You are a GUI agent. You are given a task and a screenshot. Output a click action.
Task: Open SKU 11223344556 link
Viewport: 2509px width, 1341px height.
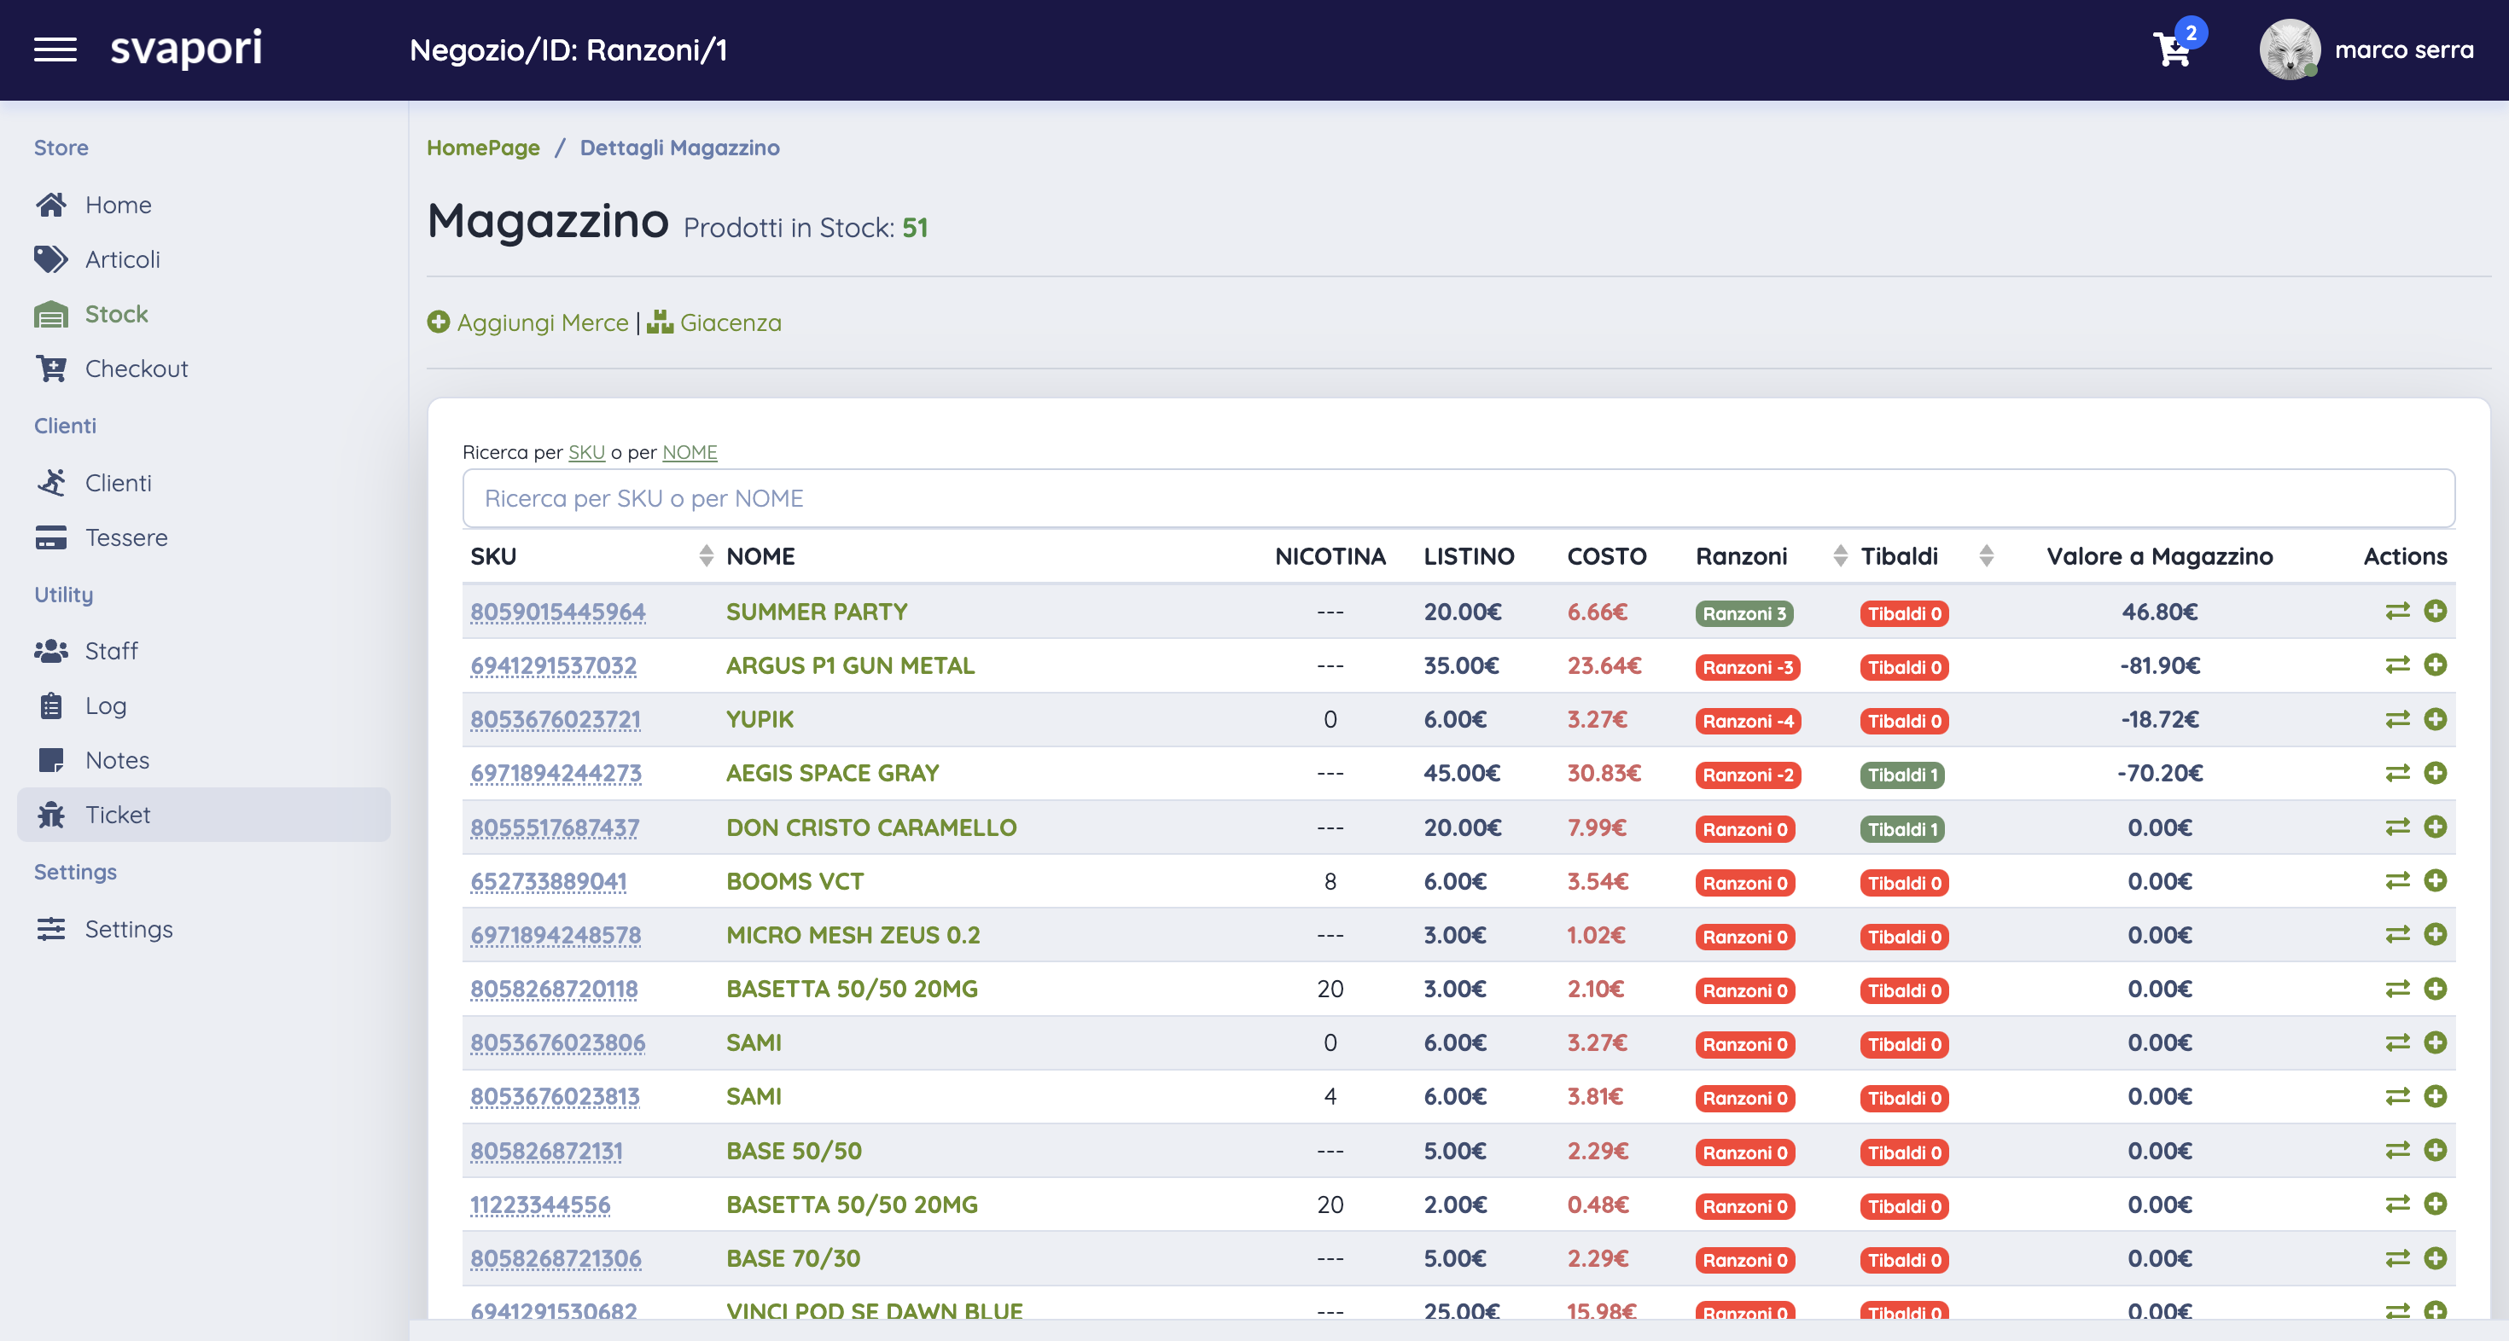[x=540, y=1205]
